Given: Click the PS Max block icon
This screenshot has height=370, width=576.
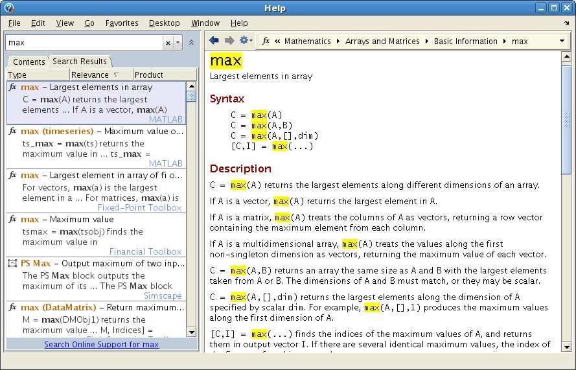Looking at the screenshot, I should (13, 263).
